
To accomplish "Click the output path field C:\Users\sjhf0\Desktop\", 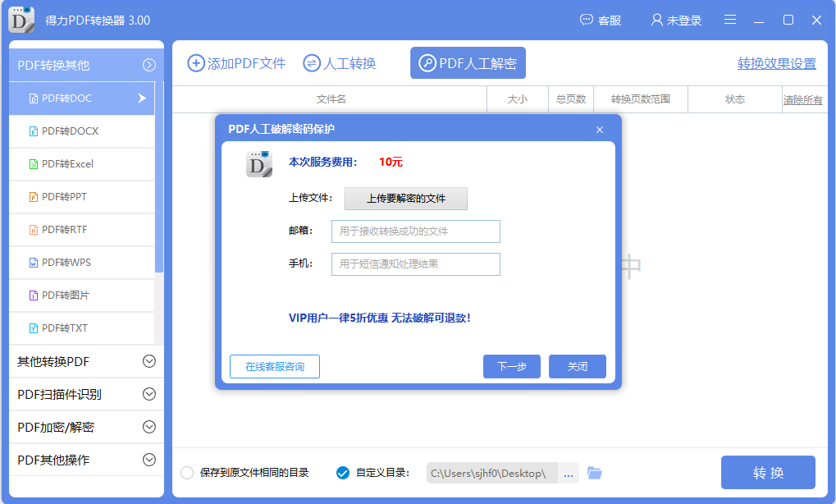I will coord(491,473).
